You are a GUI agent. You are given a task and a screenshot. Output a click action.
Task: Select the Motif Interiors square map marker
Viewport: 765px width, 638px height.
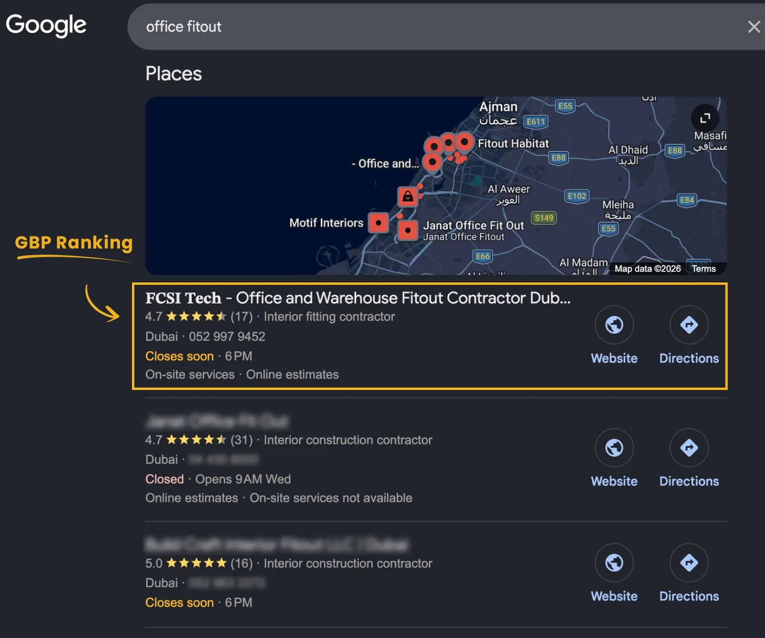coord(378,223)
